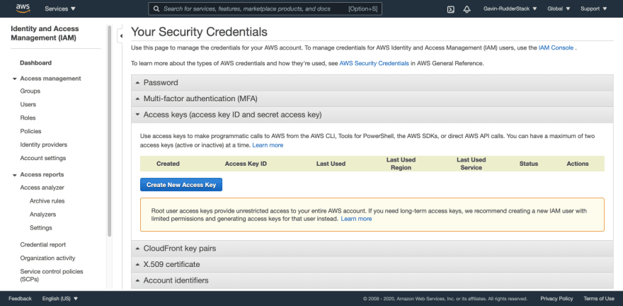Go to Roles in the sidebar
Viewport: 623px width, 306px height.
click(28, 118)
